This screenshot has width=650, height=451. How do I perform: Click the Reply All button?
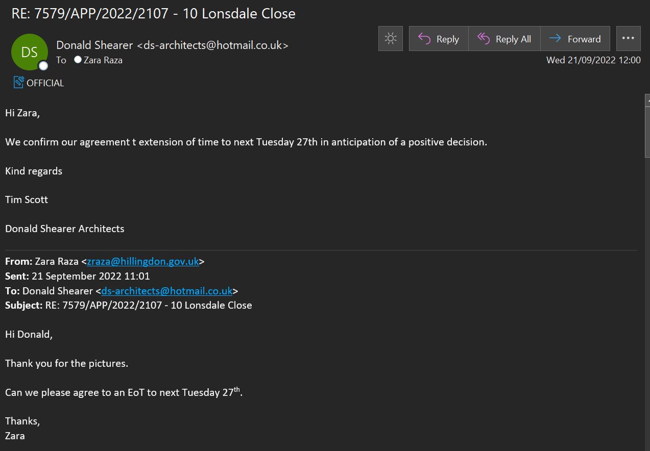pos(504,39)
